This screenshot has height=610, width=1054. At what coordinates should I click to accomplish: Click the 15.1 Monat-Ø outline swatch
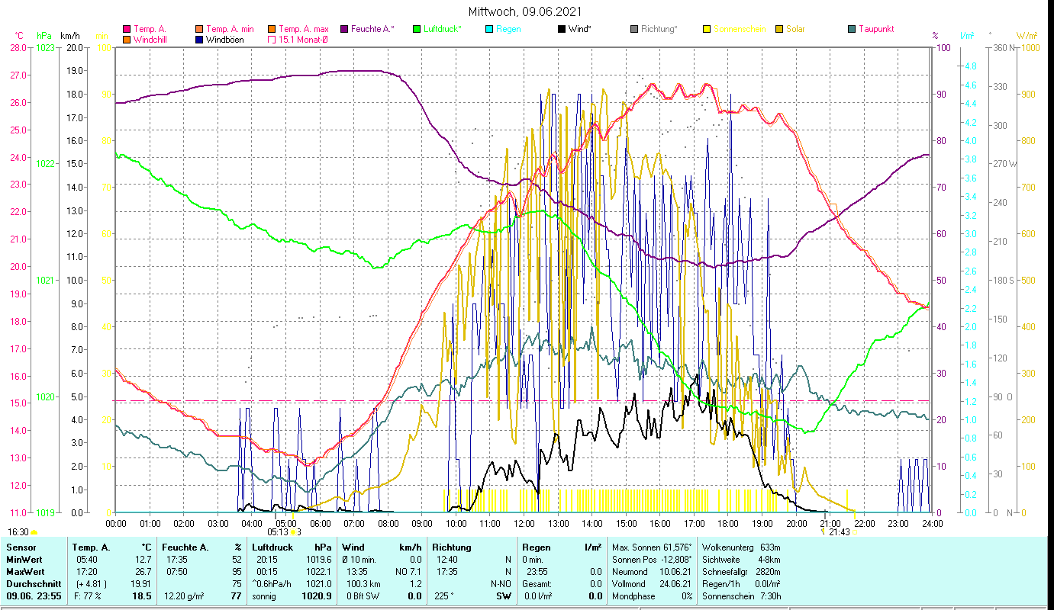coord(272,40)
